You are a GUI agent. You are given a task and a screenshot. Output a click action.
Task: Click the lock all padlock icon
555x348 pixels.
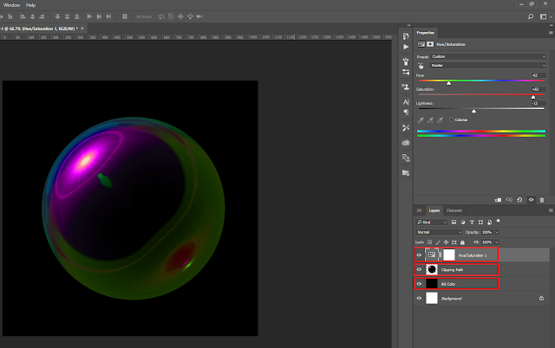click(462, 242)
